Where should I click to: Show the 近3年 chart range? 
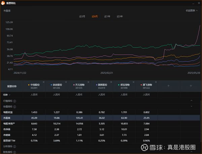[120, 16]
